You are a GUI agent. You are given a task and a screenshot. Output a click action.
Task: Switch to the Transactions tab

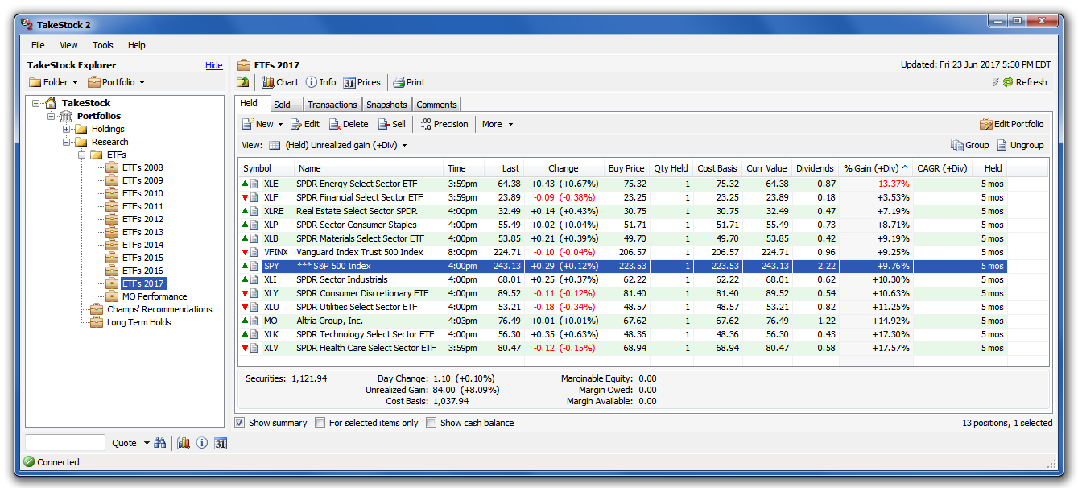pyautogui.click(x=332, y=105)
